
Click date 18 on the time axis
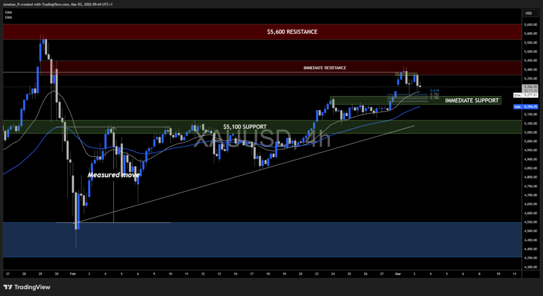[268, 274]
